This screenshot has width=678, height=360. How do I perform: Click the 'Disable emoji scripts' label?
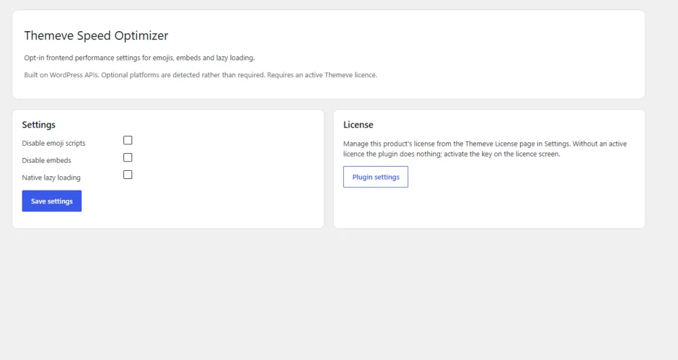click(54, 143)
